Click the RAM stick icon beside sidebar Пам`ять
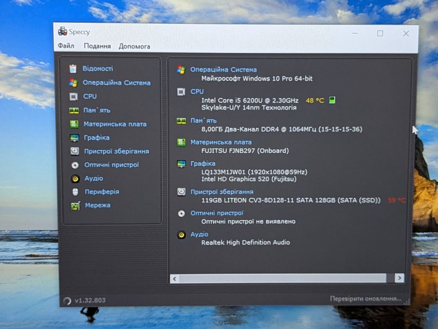 (x=74, y=110)
